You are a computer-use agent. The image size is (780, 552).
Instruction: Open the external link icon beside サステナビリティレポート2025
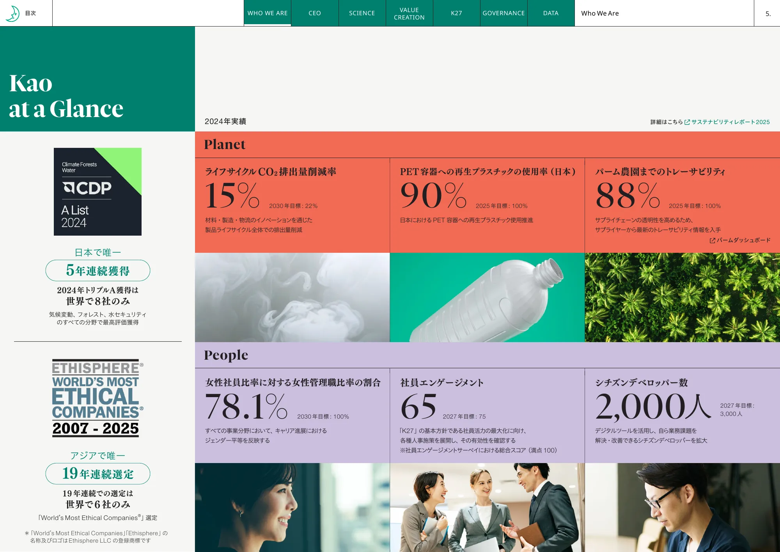pos(688,122)
